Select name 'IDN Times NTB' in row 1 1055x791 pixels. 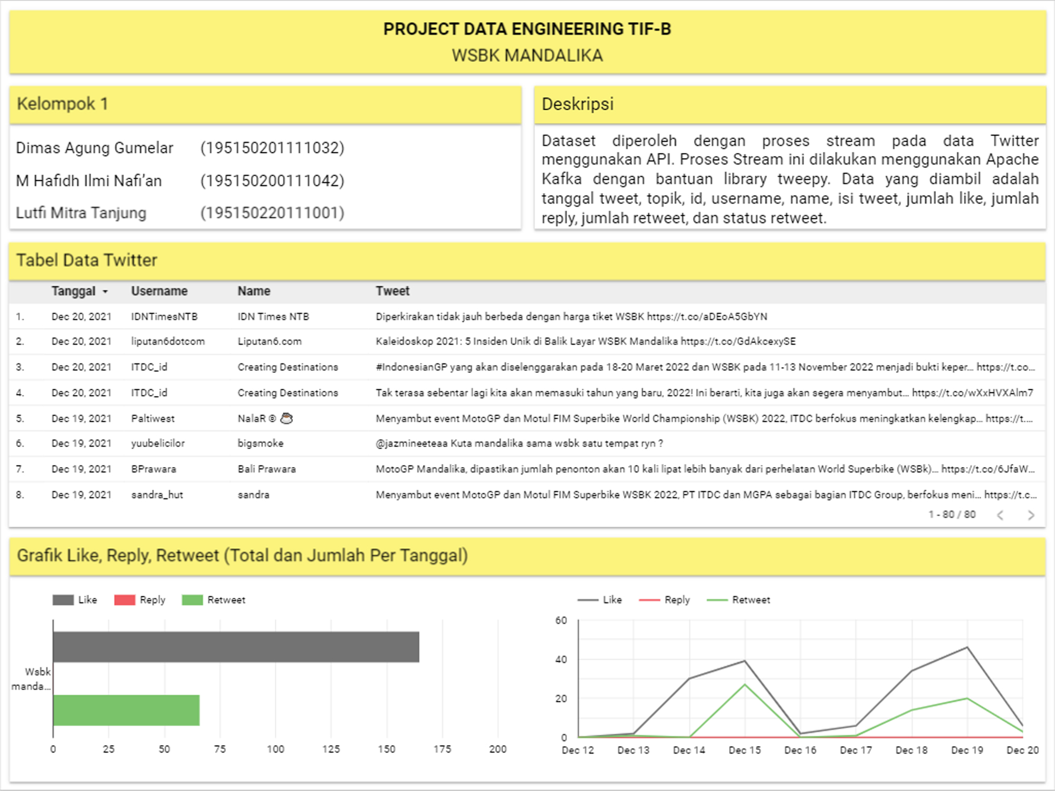pos(273,316)
